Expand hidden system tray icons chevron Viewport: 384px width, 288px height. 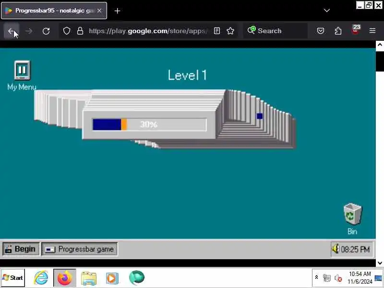click(316, 277)
